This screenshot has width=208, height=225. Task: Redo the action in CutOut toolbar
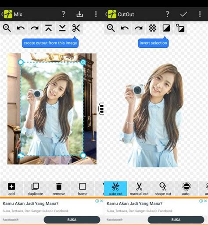point(139,28)
